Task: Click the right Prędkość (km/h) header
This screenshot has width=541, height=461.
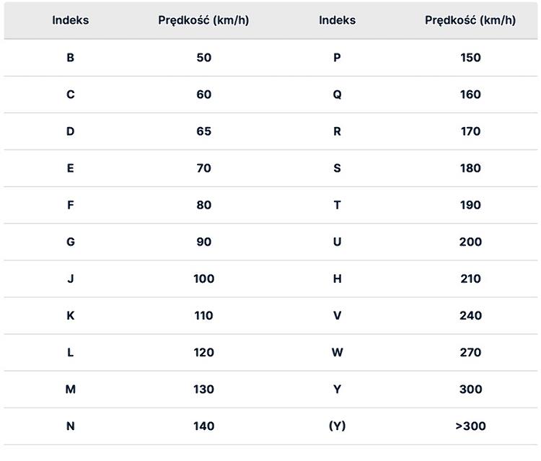Action: coord(470,20)
